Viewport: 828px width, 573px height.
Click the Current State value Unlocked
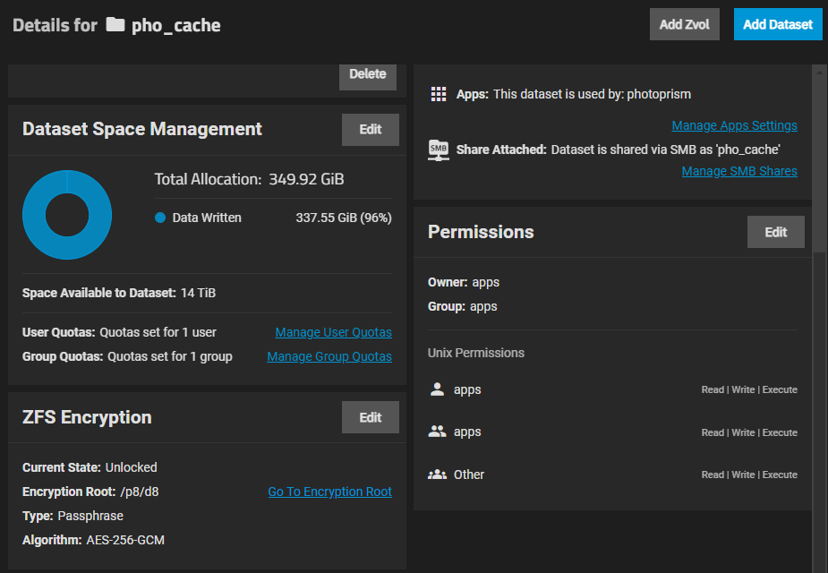point(131,467)
